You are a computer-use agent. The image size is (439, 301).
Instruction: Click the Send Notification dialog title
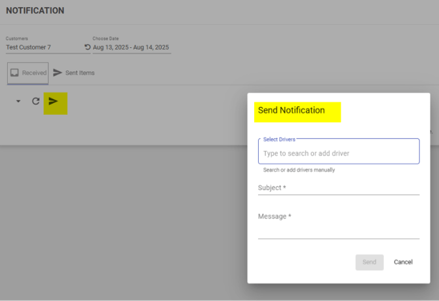pyautogui.click(x=292, y=110)
